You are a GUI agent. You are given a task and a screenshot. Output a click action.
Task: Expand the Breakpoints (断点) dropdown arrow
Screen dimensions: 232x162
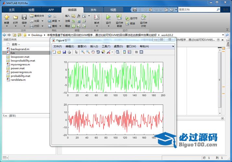97,26
